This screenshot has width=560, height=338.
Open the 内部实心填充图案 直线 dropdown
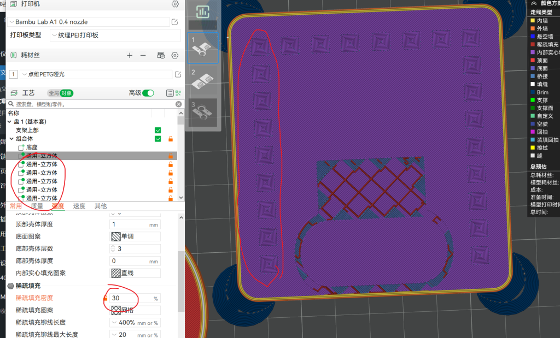135,273
